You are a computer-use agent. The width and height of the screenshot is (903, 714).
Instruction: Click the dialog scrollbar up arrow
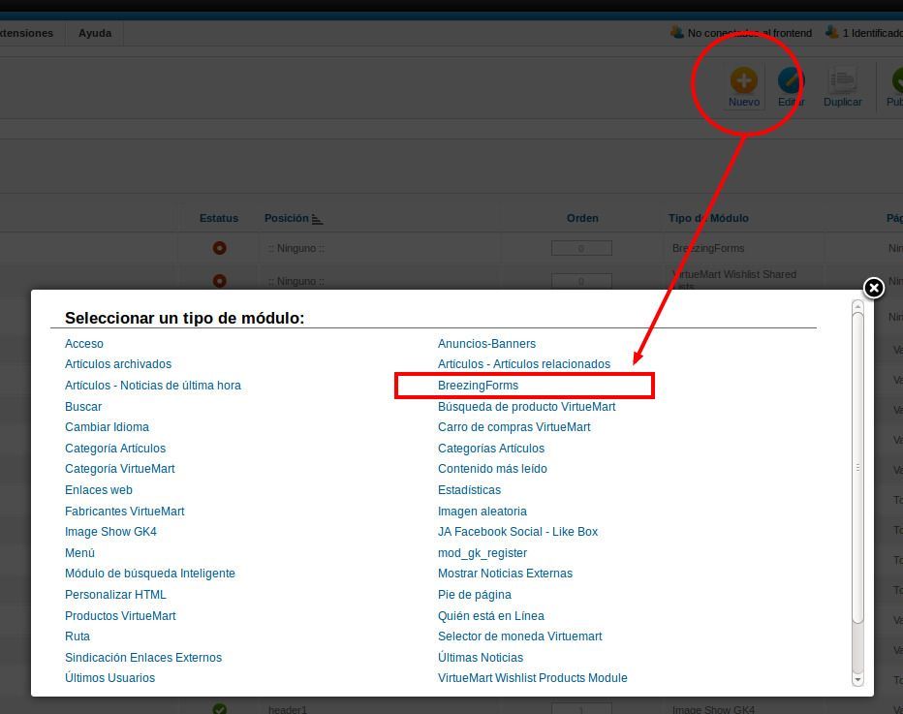(857, 307)
